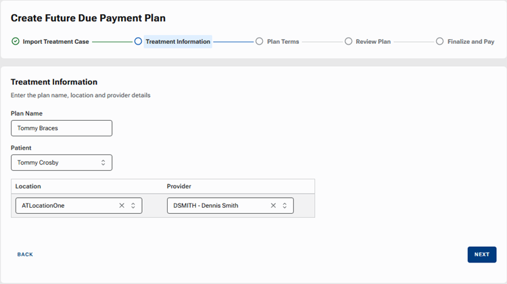The width and height of the screenshot is (507, 284).
Task: Click the Finalize and Pay step circle
Action: click(439, 42)
